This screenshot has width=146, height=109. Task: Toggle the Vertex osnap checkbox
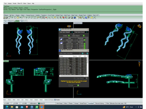pos(43,100)
